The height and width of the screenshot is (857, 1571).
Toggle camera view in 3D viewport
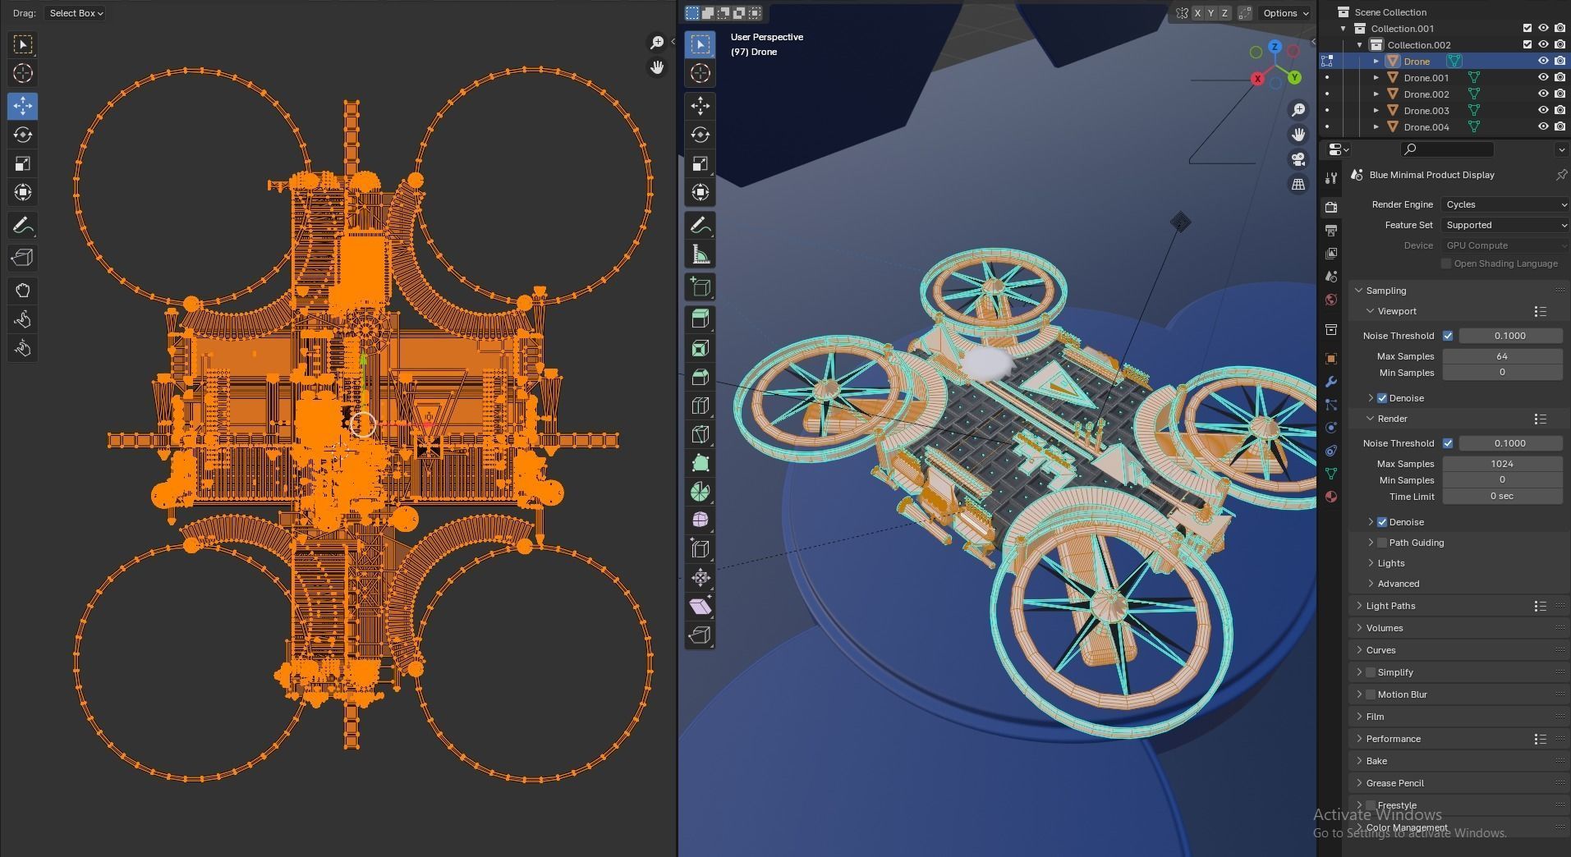click(1298, 159)
